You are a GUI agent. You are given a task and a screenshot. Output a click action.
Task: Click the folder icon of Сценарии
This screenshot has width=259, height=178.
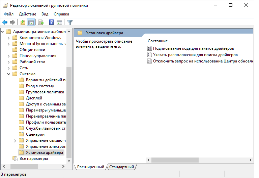21,134
